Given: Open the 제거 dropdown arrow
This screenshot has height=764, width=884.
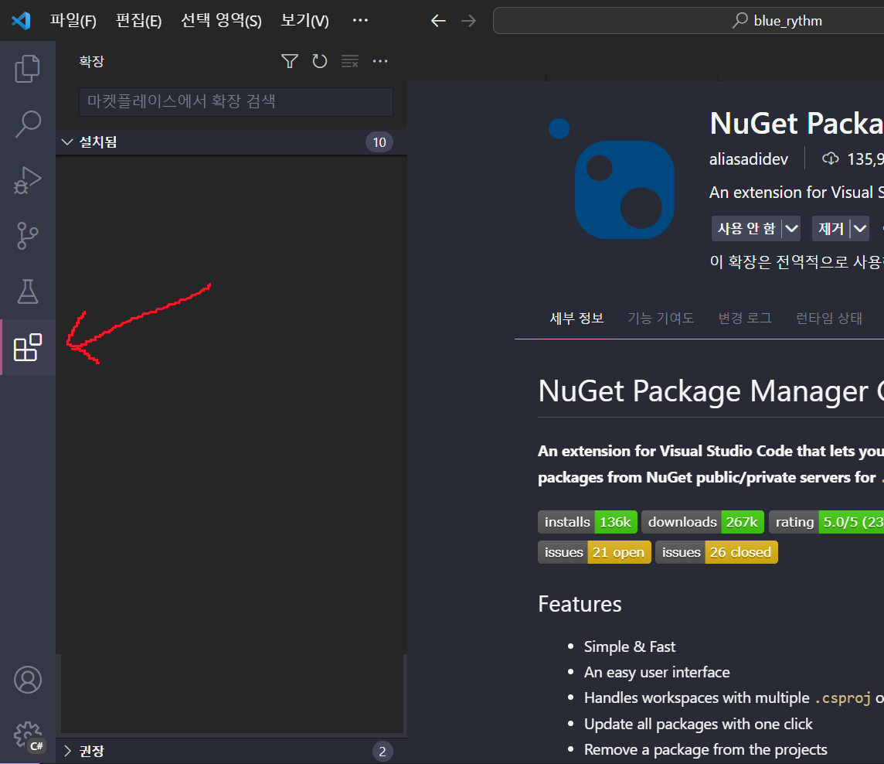Looking at the screenshot, I should 860,228.
